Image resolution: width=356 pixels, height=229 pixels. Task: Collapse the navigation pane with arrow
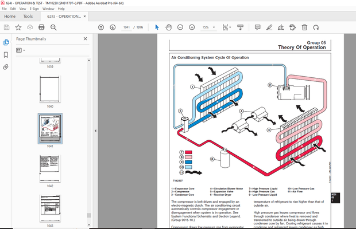coord(95,131)
